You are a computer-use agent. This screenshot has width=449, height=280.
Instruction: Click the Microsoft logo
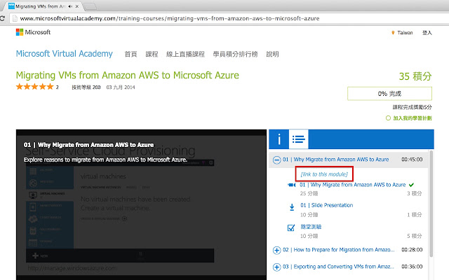[x=33, y=32]
